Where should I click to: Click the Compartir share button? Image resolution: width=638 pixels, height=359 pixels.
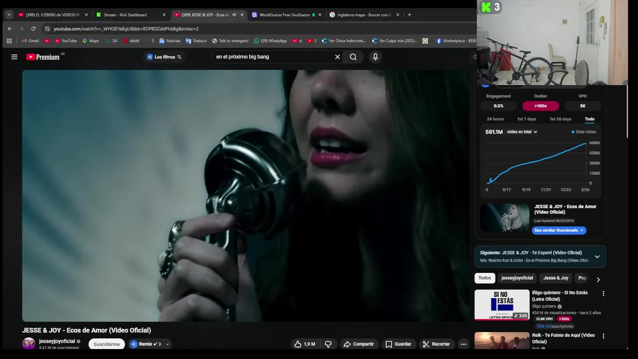pyautogui.click(x=358, y=344)
